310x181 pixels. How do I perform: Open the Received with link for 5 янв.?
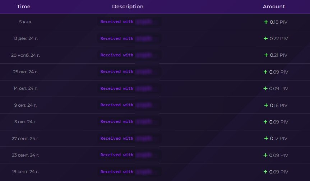point(117,22)
